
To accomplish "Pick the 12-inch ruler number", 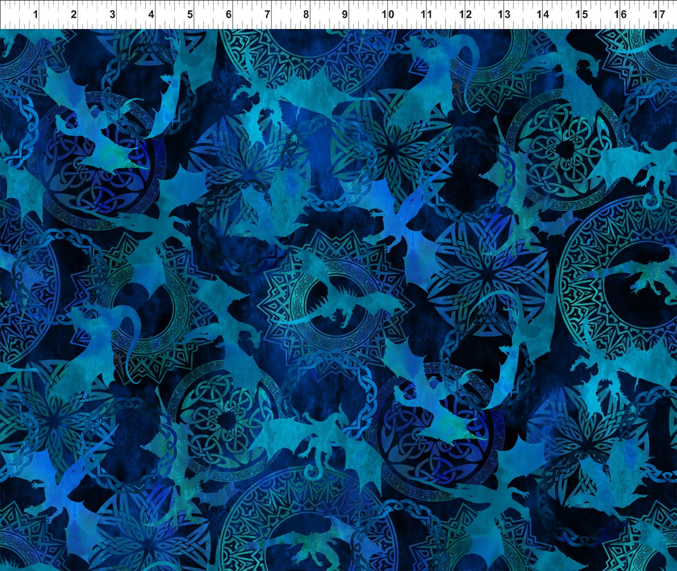I will point(465,15).
